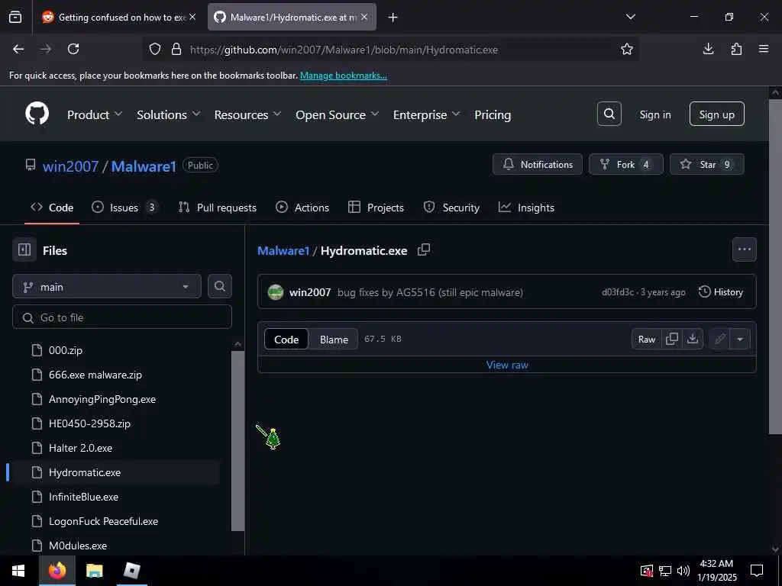
Task: Open the Issues tab
Action: (125, 208)
